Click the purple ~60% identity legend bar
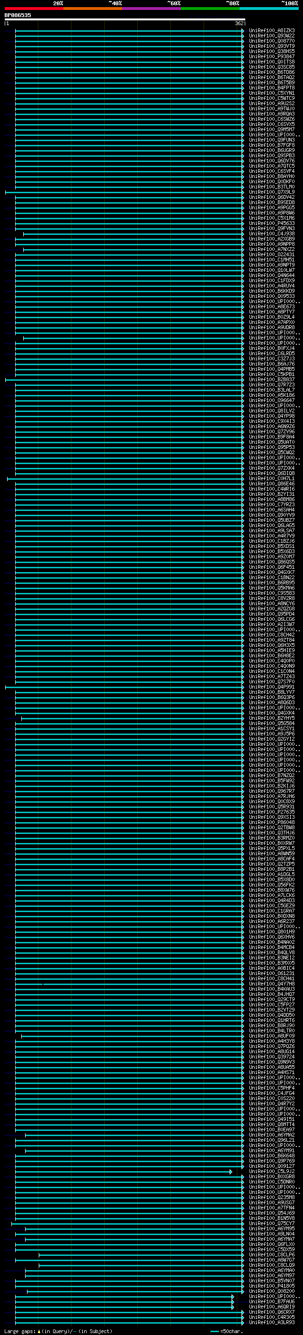Screen dimensions: 303x1335 [x=151, y=9]
